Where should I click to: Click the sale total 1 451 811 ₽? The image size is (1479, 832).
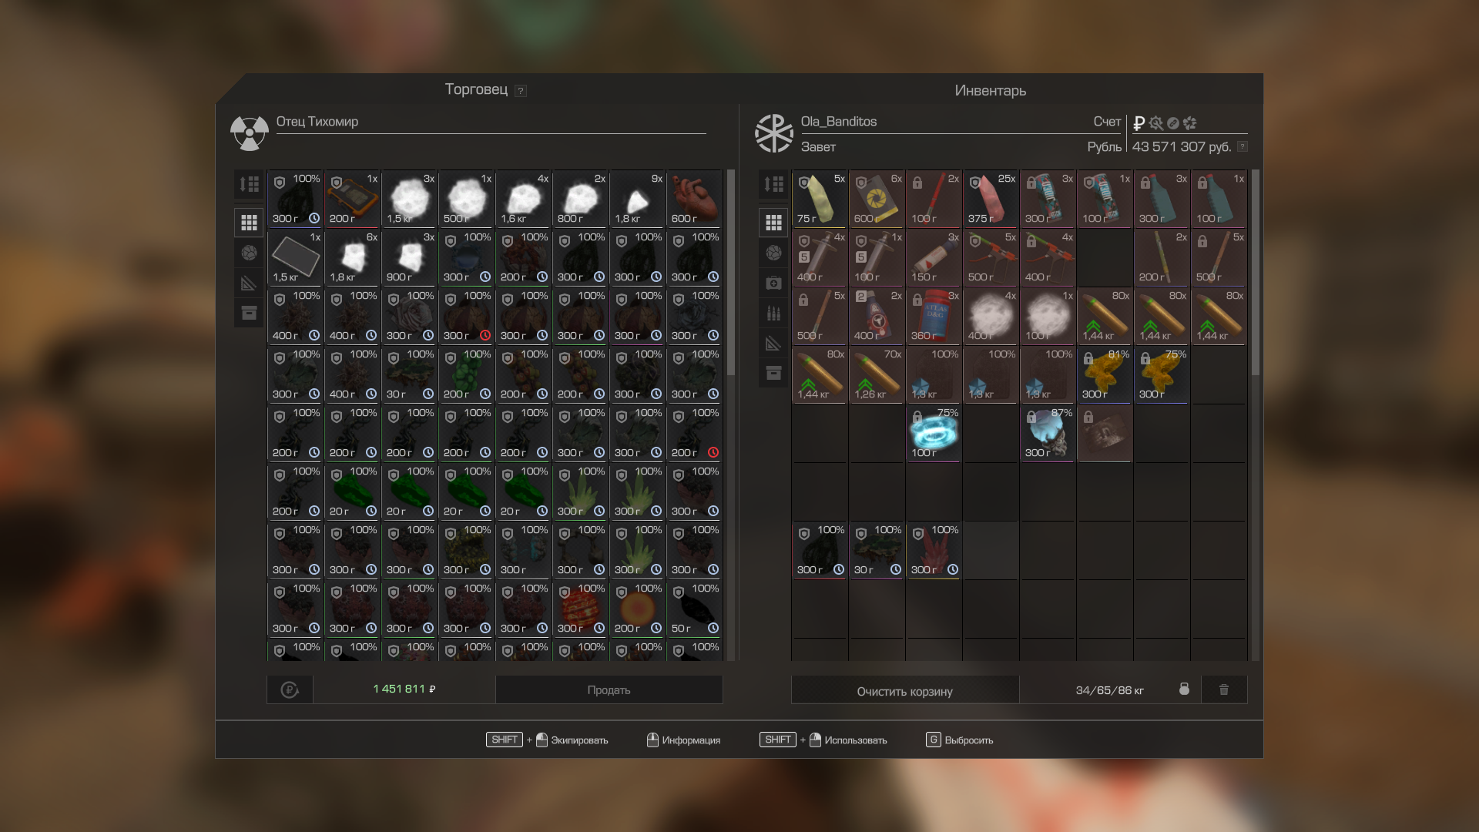404,689
